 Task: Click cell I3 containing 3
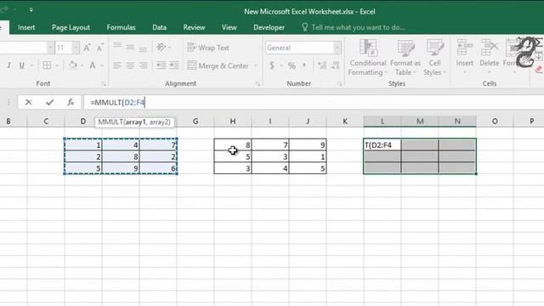point(270,156)
